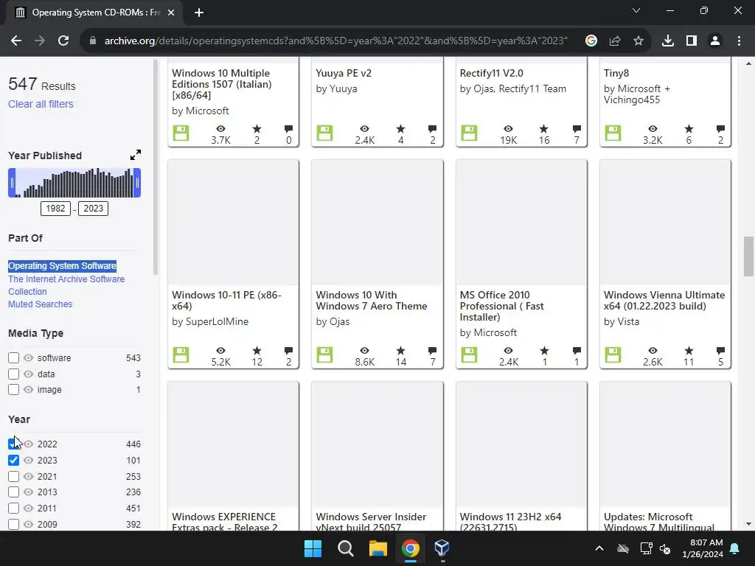The width and height of the screenshot is (755, 566).
Task: Click left handle of year range slider
Action: pyautogui.click(x=12, y=183)
